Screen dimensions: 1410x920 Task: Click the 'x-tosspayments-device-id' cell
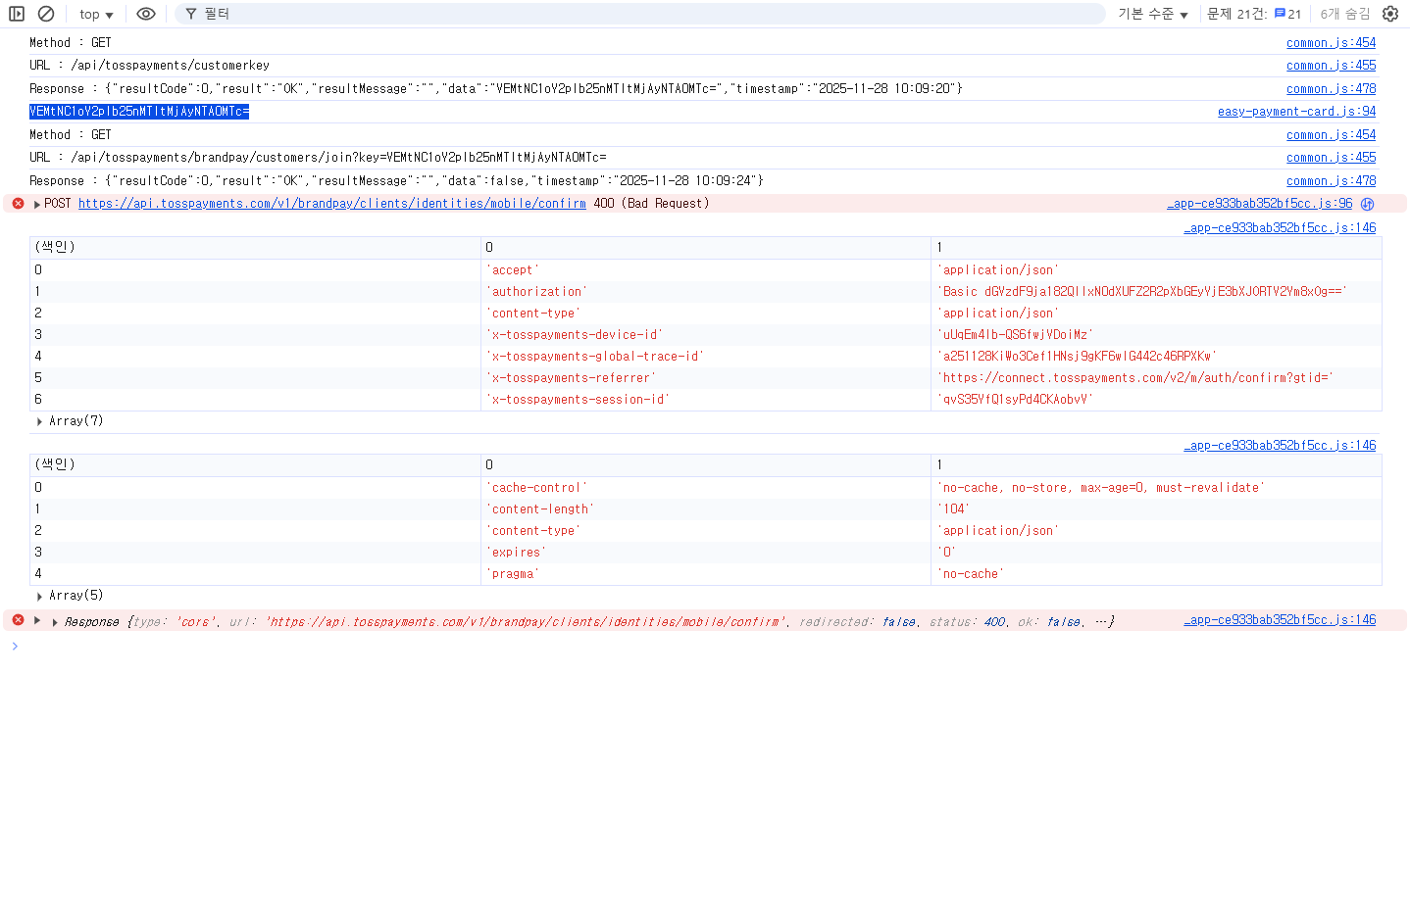[706, 335]
